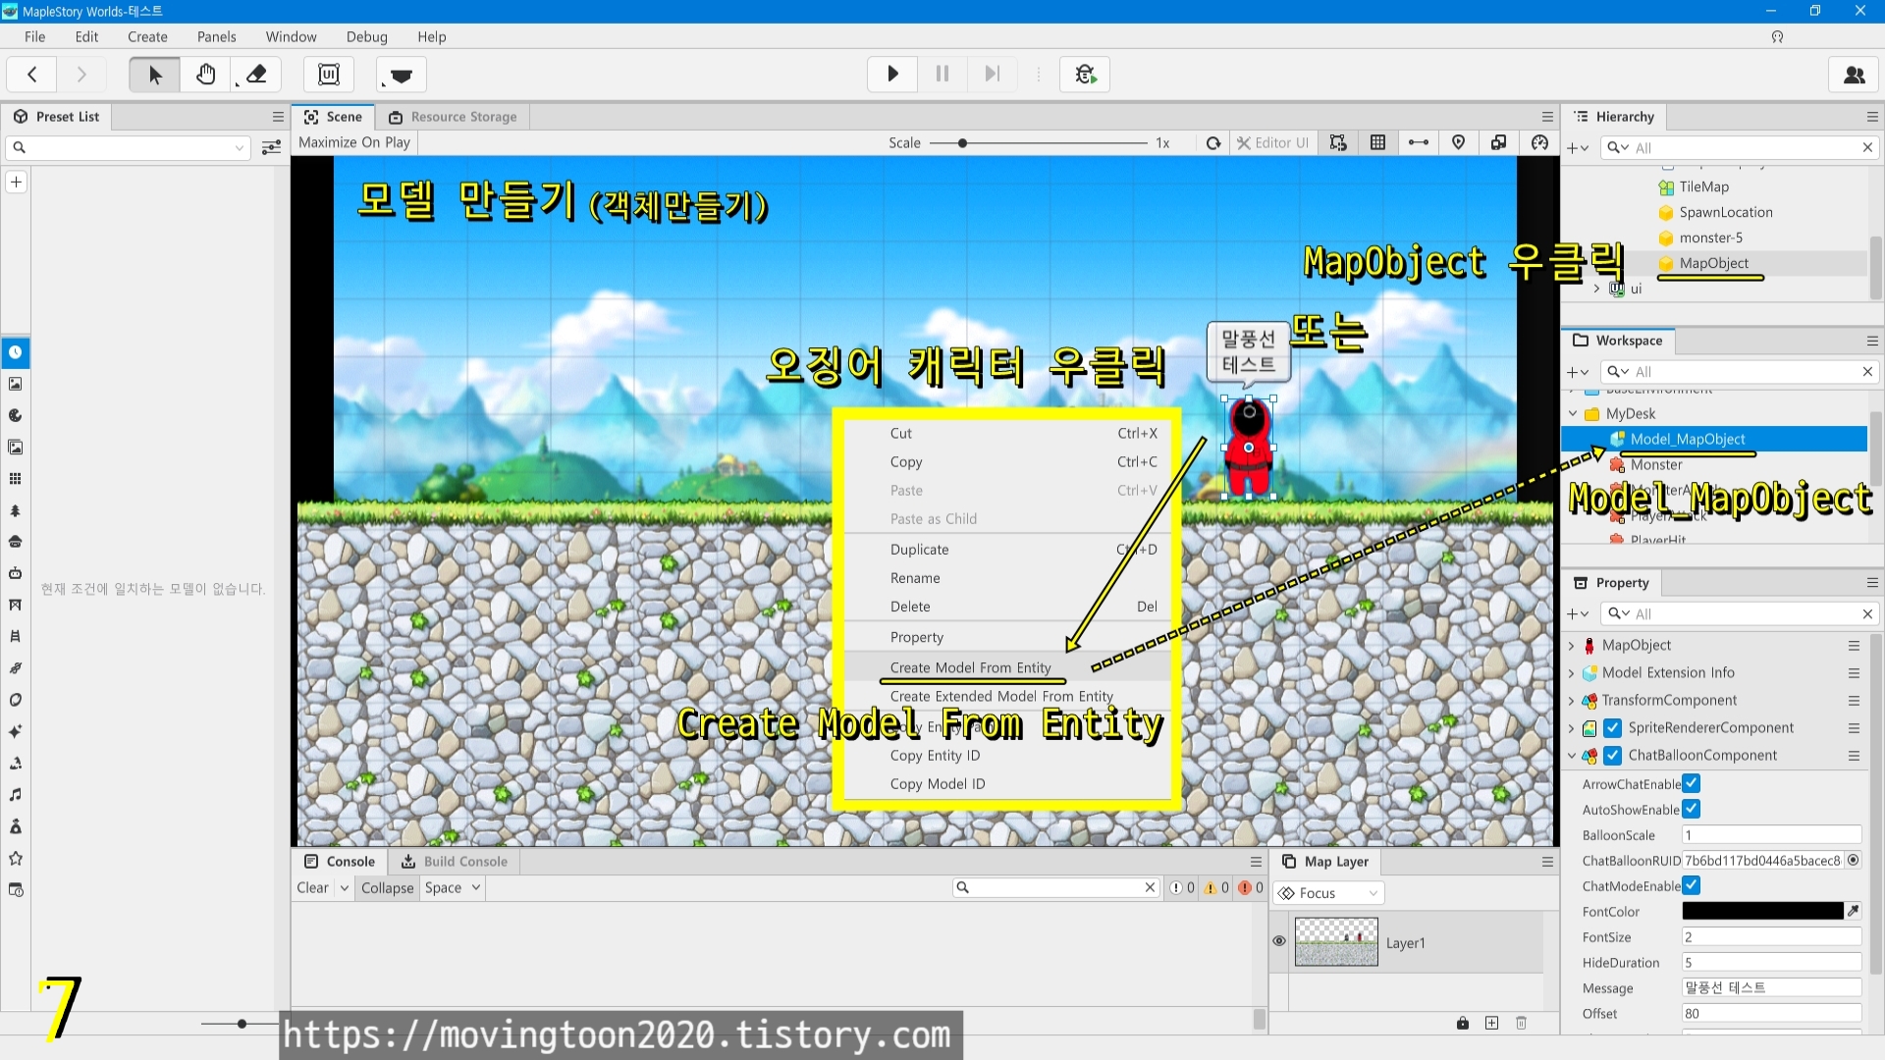Open the Focus dropdown in Map Layer
This screenshot has width=1885, height=1060.
point(1329,893)
